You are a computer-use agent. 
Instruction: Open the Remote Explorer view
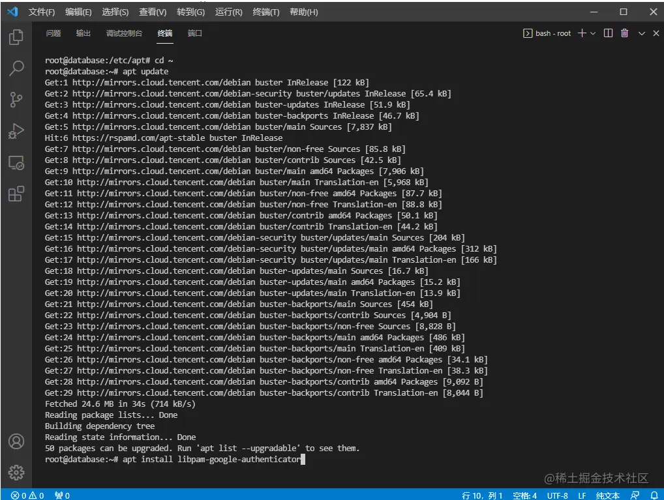(16, 162)
